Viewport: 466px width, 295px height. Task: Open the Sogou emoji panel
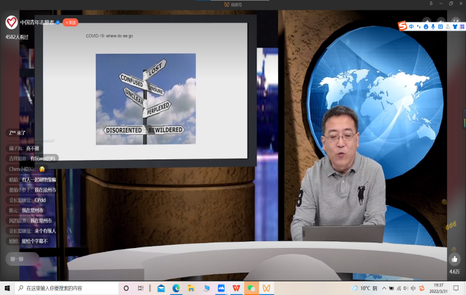tap(426, 27)
